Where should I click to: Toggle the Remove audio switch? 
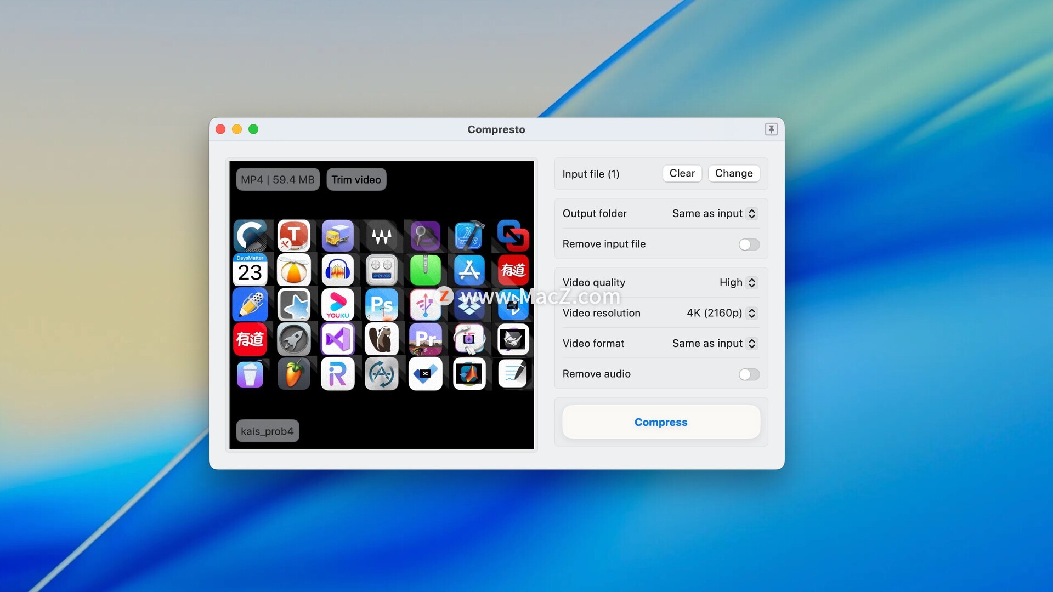point(749,374)
